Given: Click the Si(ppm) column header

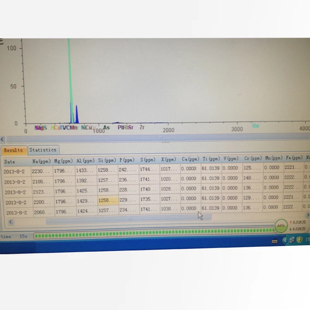Looking at the screenshot, I should [x=107, y=160].
